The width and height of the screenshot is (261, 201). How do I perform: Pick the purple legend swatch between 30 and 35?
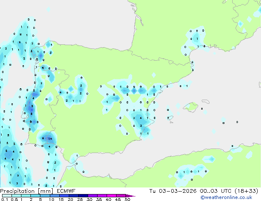pyautogui.click(x=93, y=196)
